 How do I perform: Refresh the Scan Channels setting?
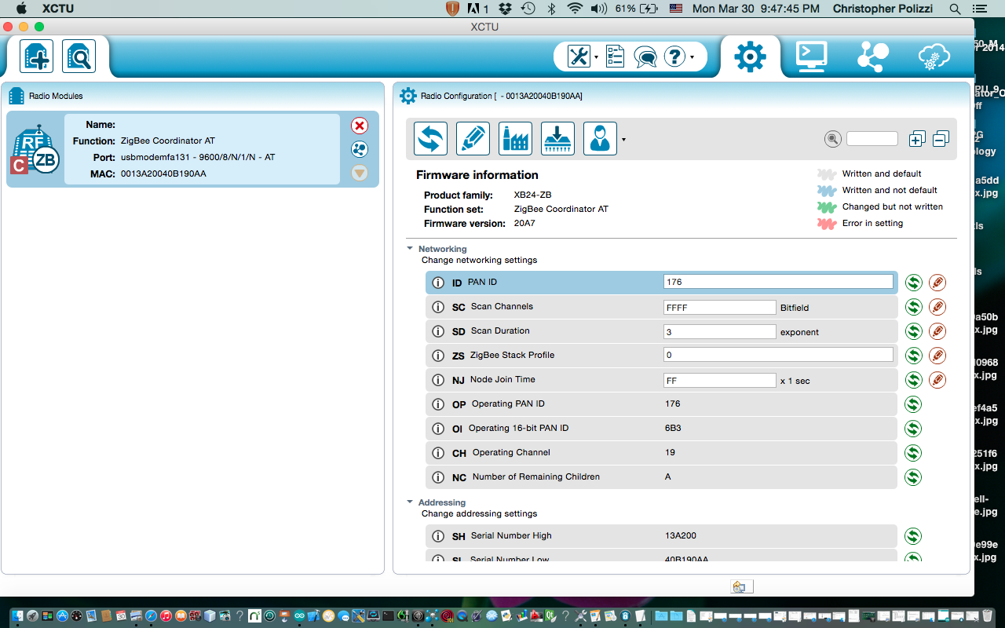(913, 307)
